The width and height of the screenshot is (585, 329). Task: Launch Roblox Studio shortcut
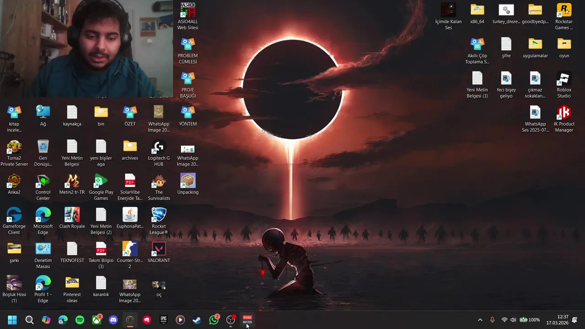point(564,85)
